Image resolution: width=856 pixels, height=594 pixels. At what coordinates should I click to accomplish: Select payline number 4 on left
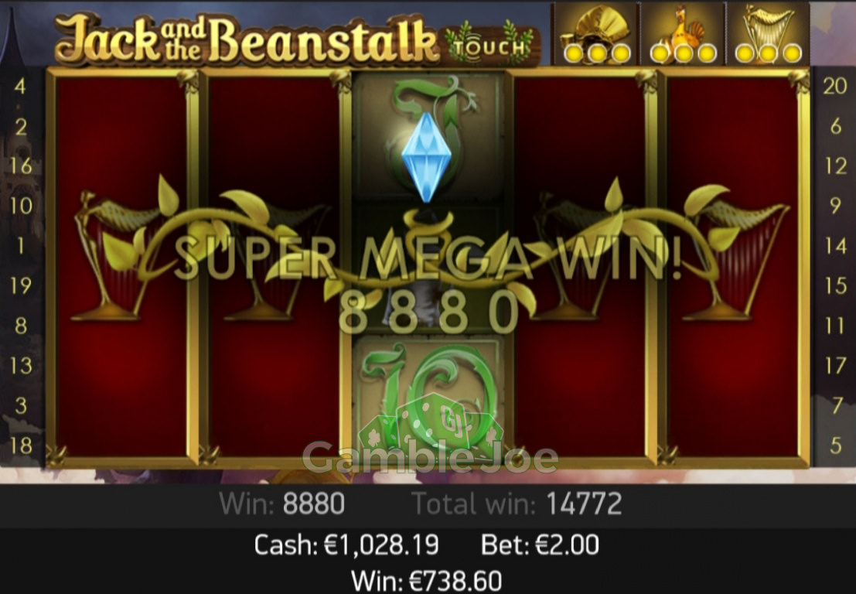click(x=20, y=87)
